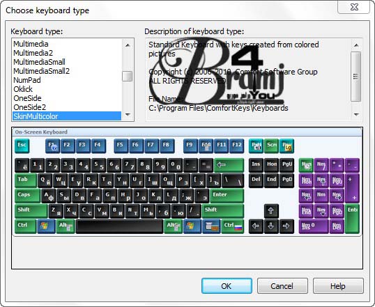The image size is (375, 307).
Task: Click the AltGr key
Action: [x=174, y=226]
